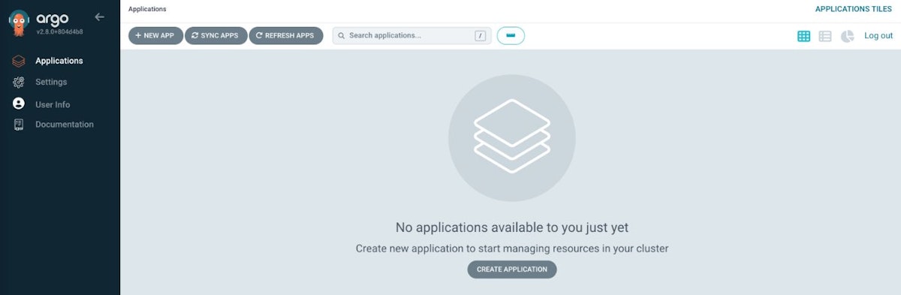The height and width of the screenshot is (295, 901).
Task: Click the Applications breadcrumb text
Action: (x=148, y=9)
